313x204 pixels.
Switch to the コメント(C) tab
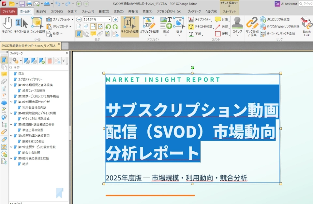tap(57, 11)
